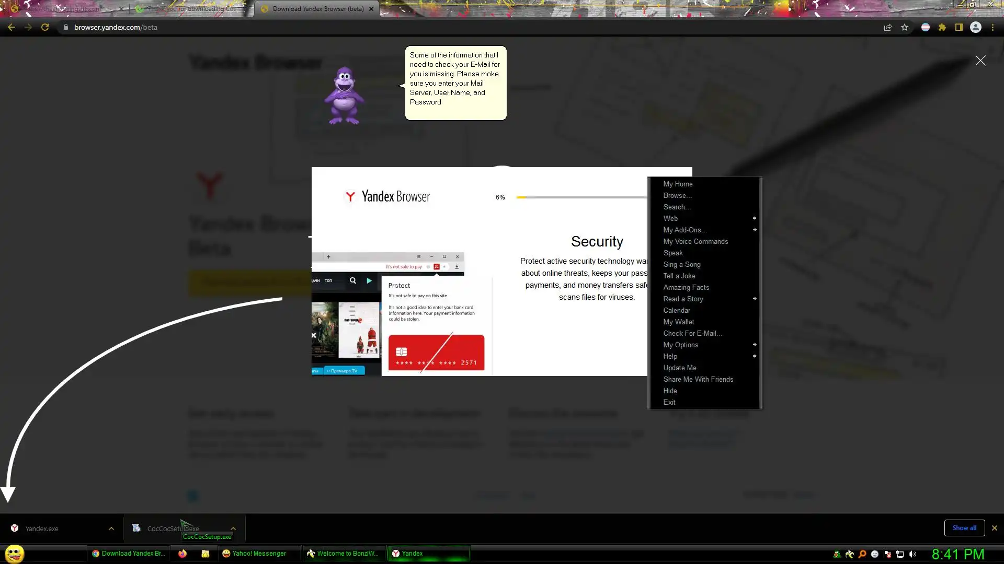
Task: Click the Yandex installer progress bar
Action: pyautogui.click(x=580, y=197)
